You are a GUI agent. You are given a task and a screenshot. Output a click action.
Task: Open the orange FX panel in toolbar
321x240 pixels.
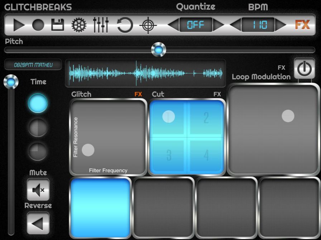[x=302, y=25]
